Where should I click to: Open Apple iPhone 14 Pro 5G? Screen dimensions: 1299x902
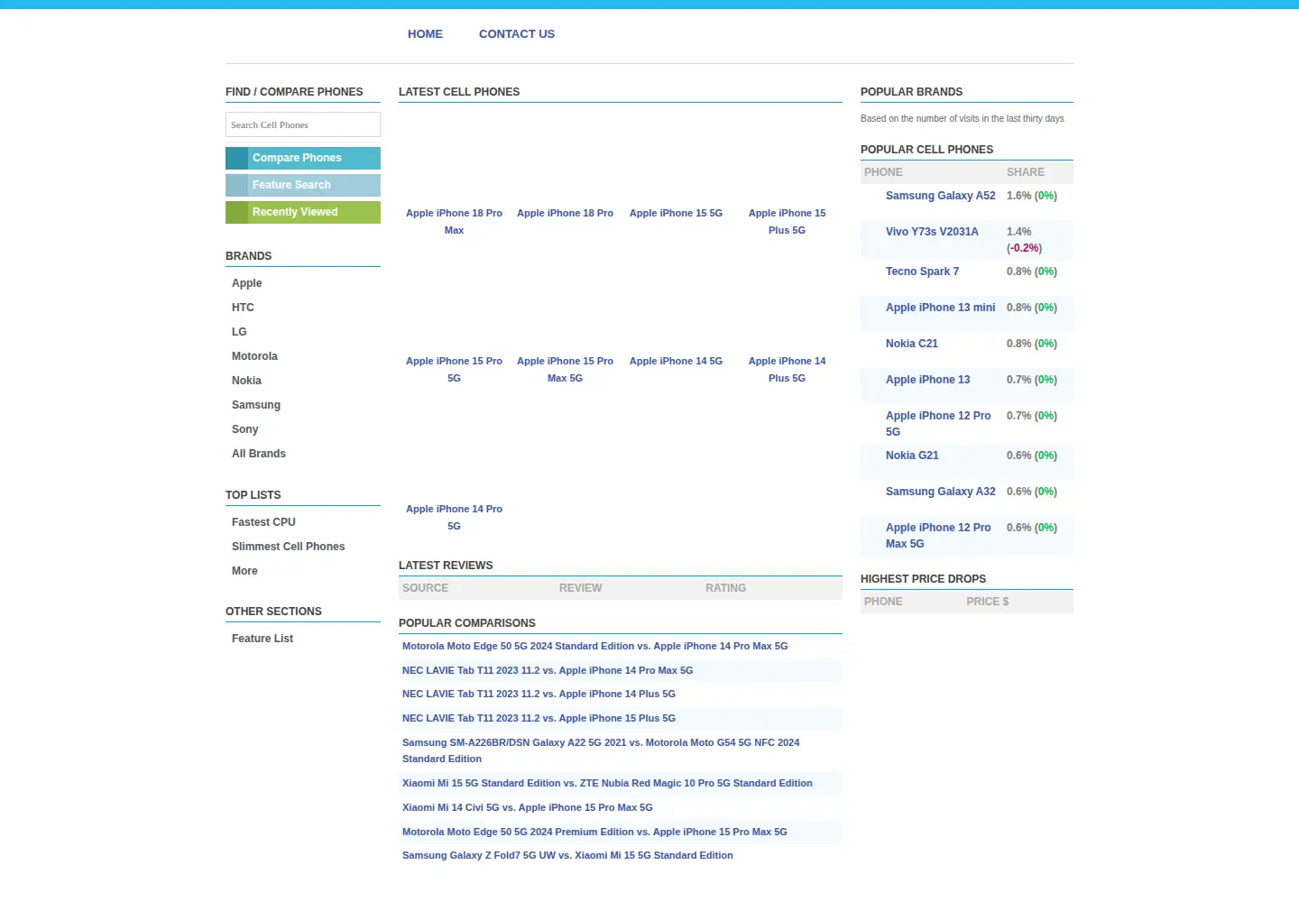pyautogui.click(x=454, y=518)
